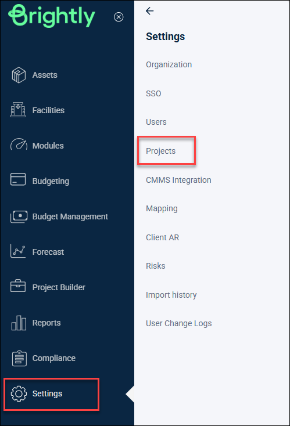Viewport: 290px width, 426px height.
Task: Select SSO in Settings list
Action: tap(153, 93)
